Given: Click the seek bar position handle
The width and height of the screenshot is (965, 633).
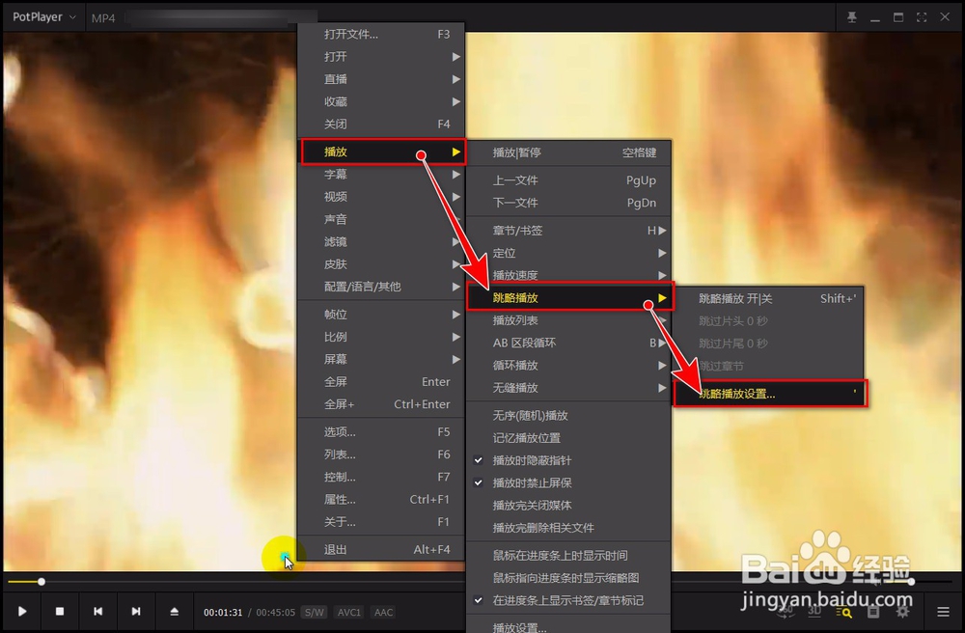Looking at the screenshot, I should [x=41, y=581].
